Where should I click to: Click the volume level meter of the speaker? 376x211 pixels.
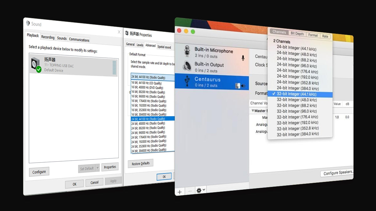(114, 67)
